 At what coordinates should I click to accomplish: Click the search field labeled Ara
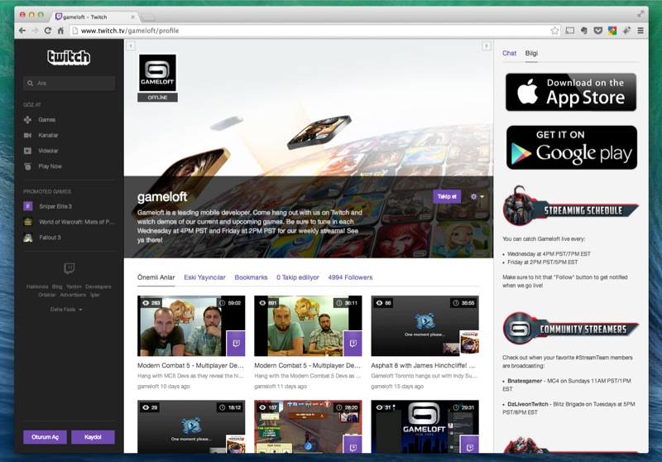point(69,83)
